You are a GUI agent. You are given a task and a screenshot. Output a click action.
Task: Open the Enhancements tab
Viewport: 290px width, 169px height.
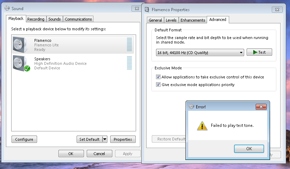193,20
